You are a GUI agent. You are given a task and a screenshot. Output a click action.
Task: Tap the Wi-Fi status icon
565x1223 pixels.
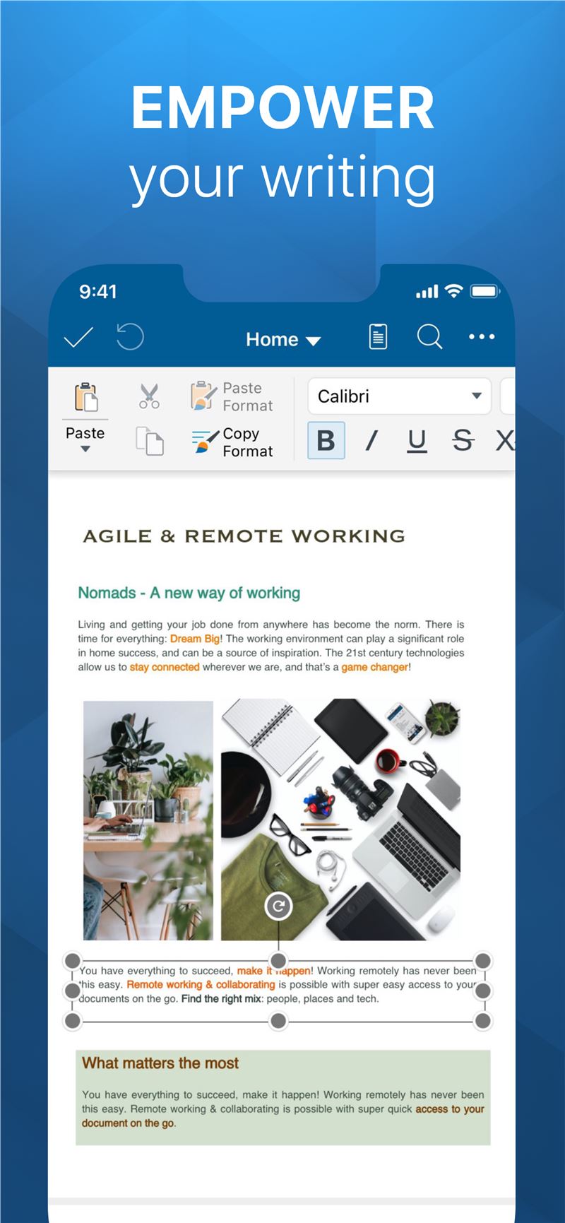click(455, 291)
